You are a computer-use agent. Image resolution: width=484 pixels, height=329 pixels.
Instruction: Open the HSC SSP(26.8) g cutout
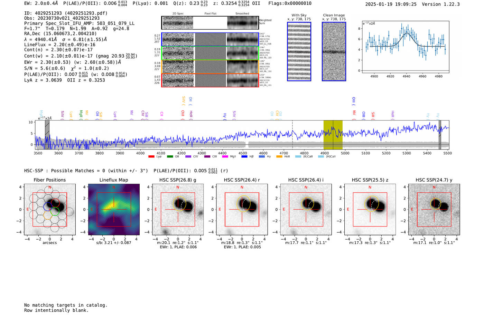coord(178,210)
